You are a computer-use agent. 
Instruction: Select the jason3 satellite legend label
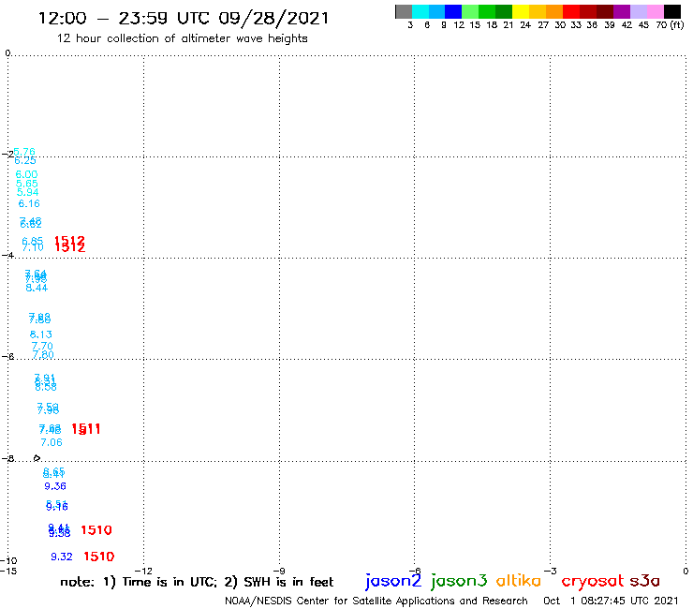click(x=459, y=581)
